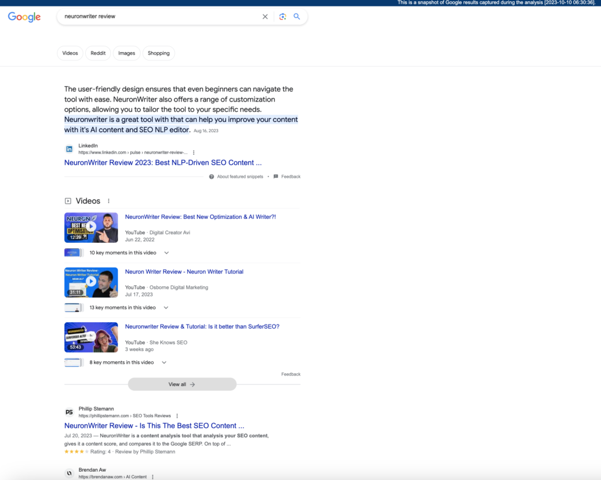Click the LinkedIn favicon icon
The height and width of the screenshot is (480, 601).
pos(69,149)
